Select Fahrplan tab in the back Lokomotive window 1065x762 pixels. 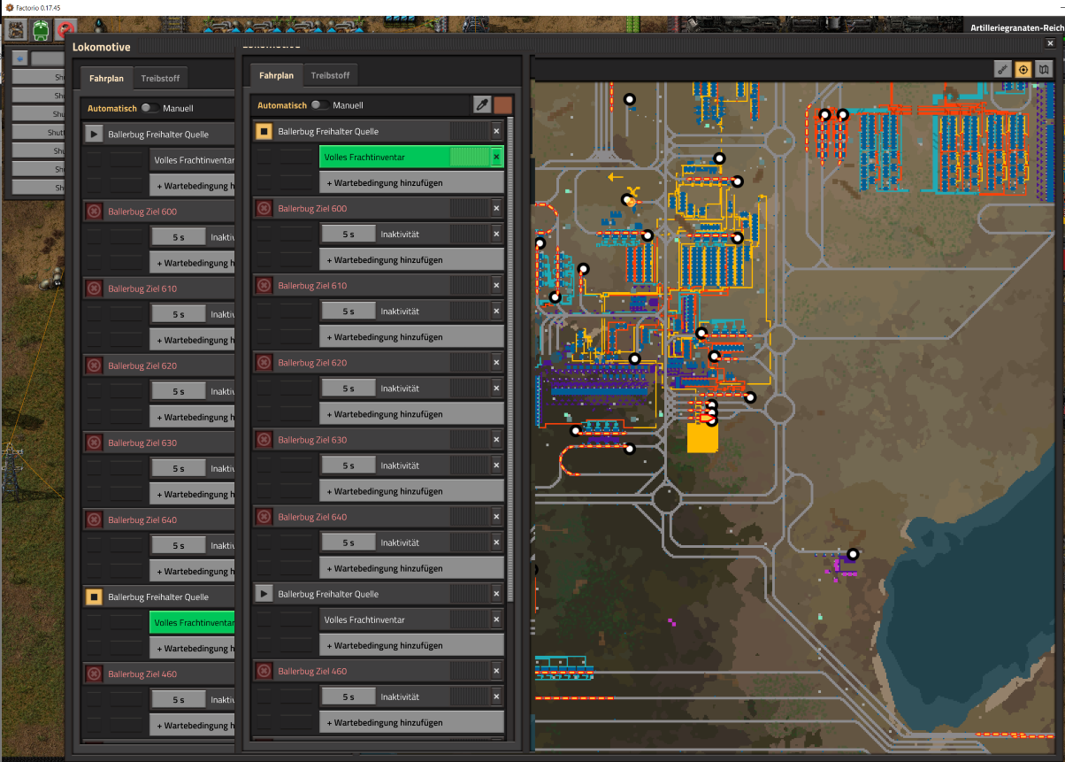pyautogui.click(x=107, y=78)
